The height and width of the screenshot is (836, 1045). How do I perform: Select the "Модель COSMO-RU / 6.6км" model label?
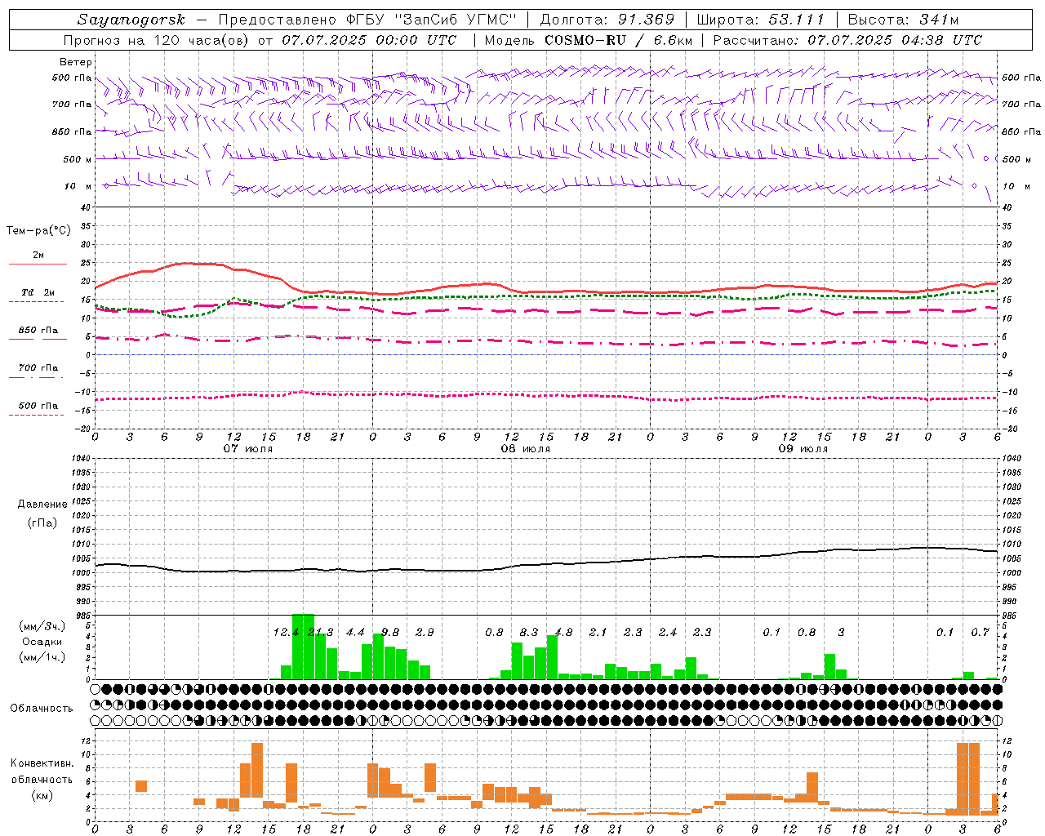[x=588, y=40]
